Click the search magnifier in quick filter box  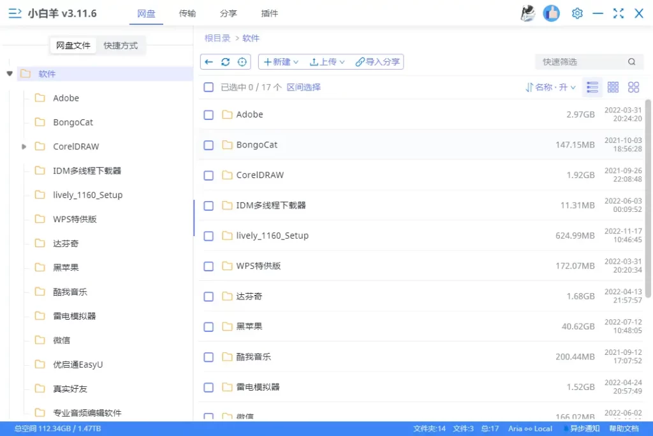point(631,62)
